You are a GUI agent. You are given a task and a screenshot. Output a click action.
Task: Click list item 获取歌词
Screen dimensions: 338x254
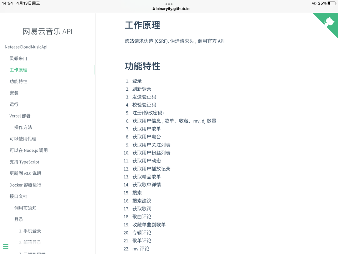142,209
